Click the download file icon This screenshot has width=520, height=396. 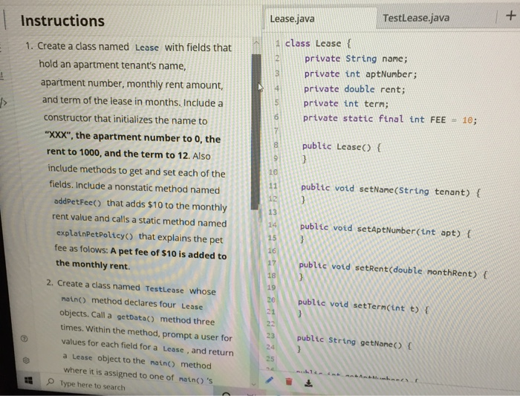coord(308,383)
